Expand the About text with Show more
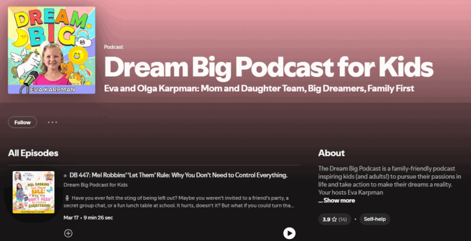 336,200
